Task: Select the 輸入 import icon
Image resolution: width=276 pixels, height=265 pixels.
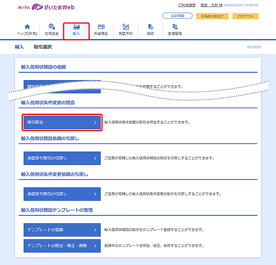Action: click(x=76, y=27)
